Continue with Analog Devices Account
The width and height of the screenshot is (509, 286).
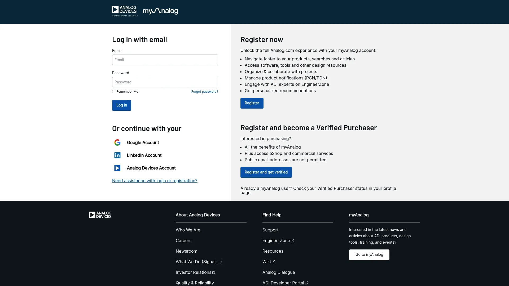(x=151, y=168)
